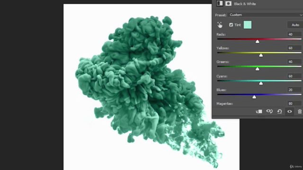This screenshot has height=170, width=303.
Task: Click the Yellows slider handle
Action: coord(261,55)
